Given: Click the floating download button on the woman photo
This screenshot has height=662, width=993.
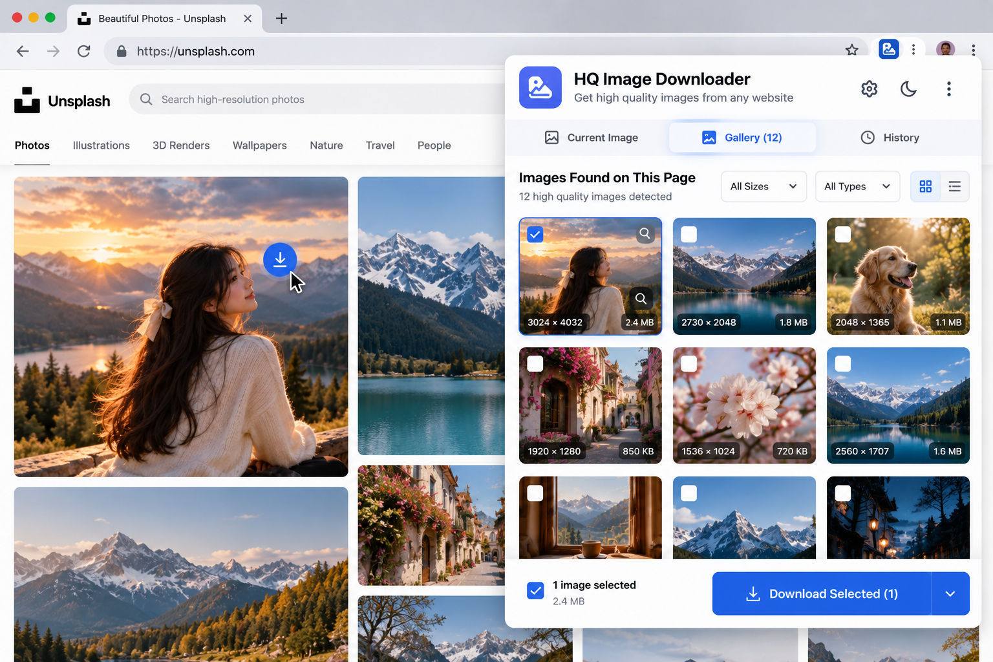Looking at the screenshot, I should pos(280,259).
